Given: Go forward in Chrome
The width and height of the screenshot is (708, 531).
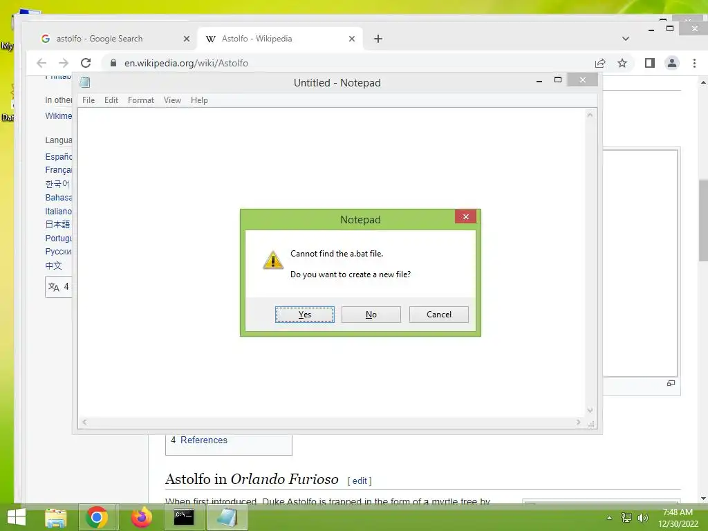Looking at the screenshot, I should tap(64, 63).
